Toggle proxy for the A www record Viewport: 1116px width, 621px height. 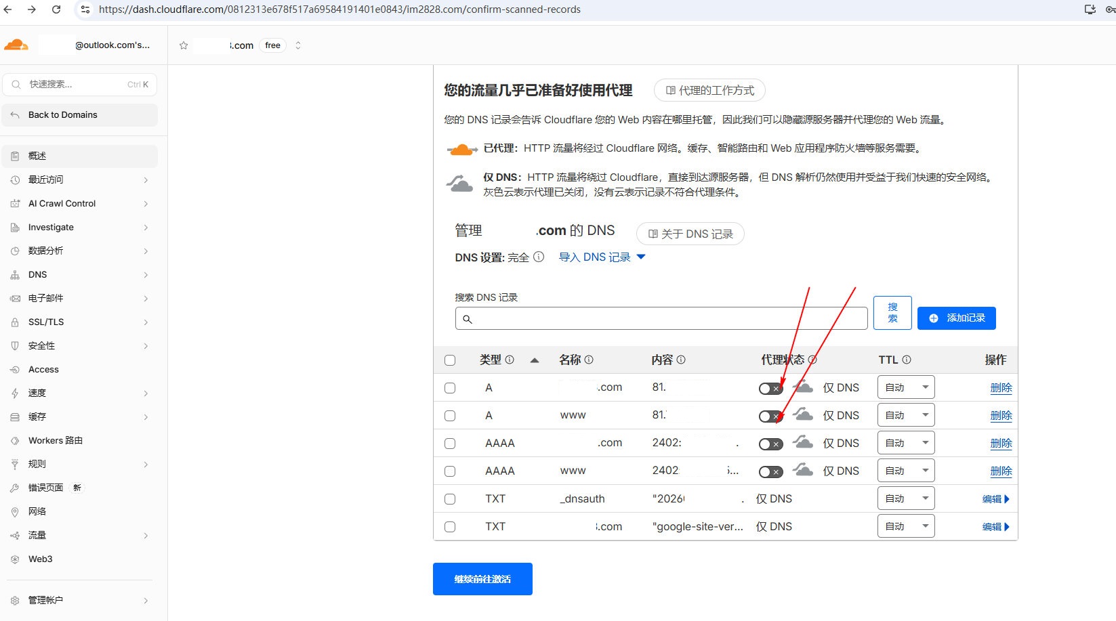pos(771,416)
